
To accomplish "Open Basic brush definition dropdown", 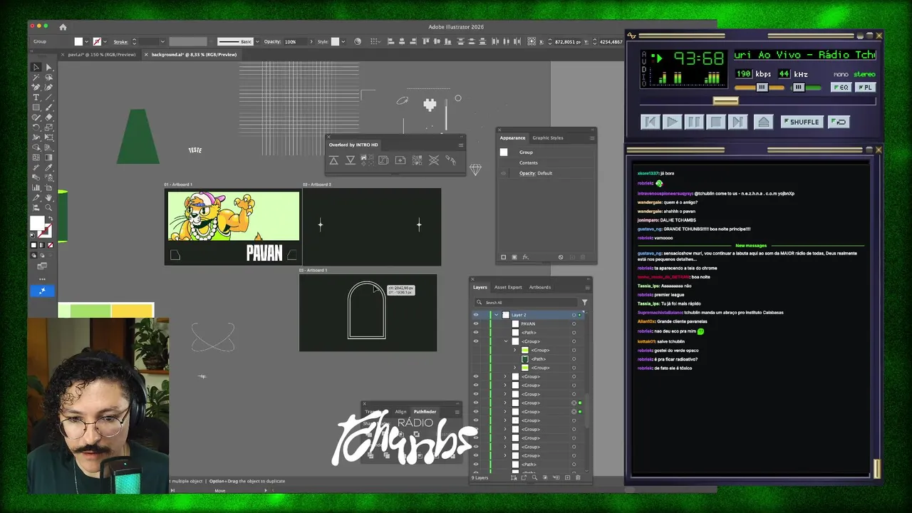I will point(257,41).
